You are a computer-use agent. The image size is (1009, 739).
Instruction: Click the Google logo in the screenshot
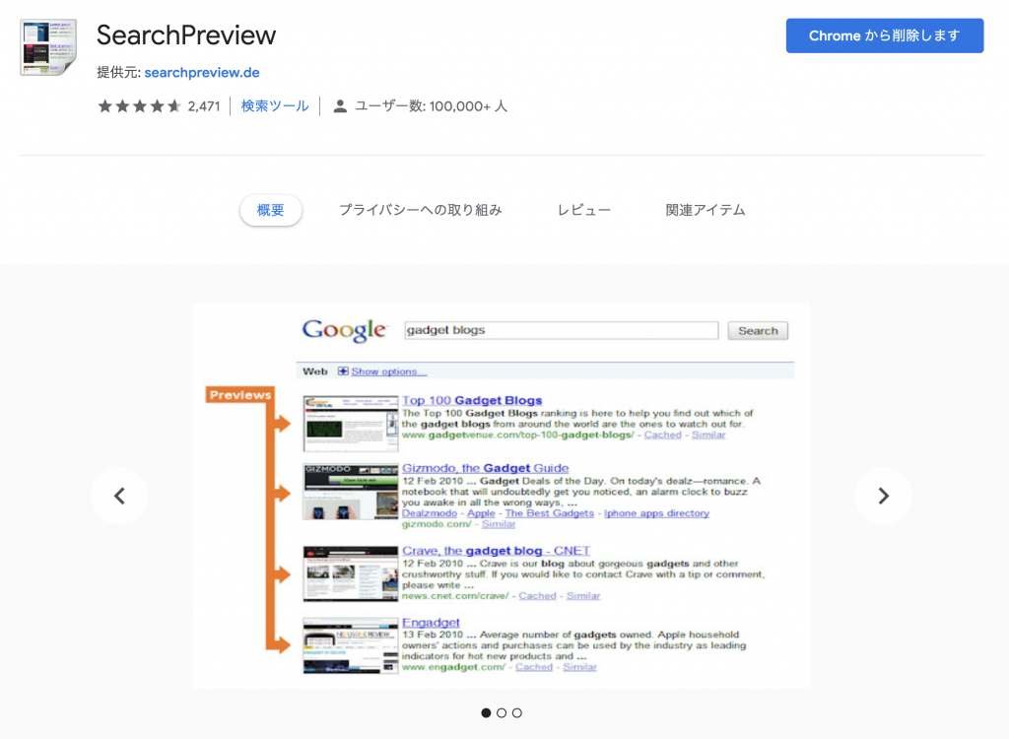tap(344, 329)
